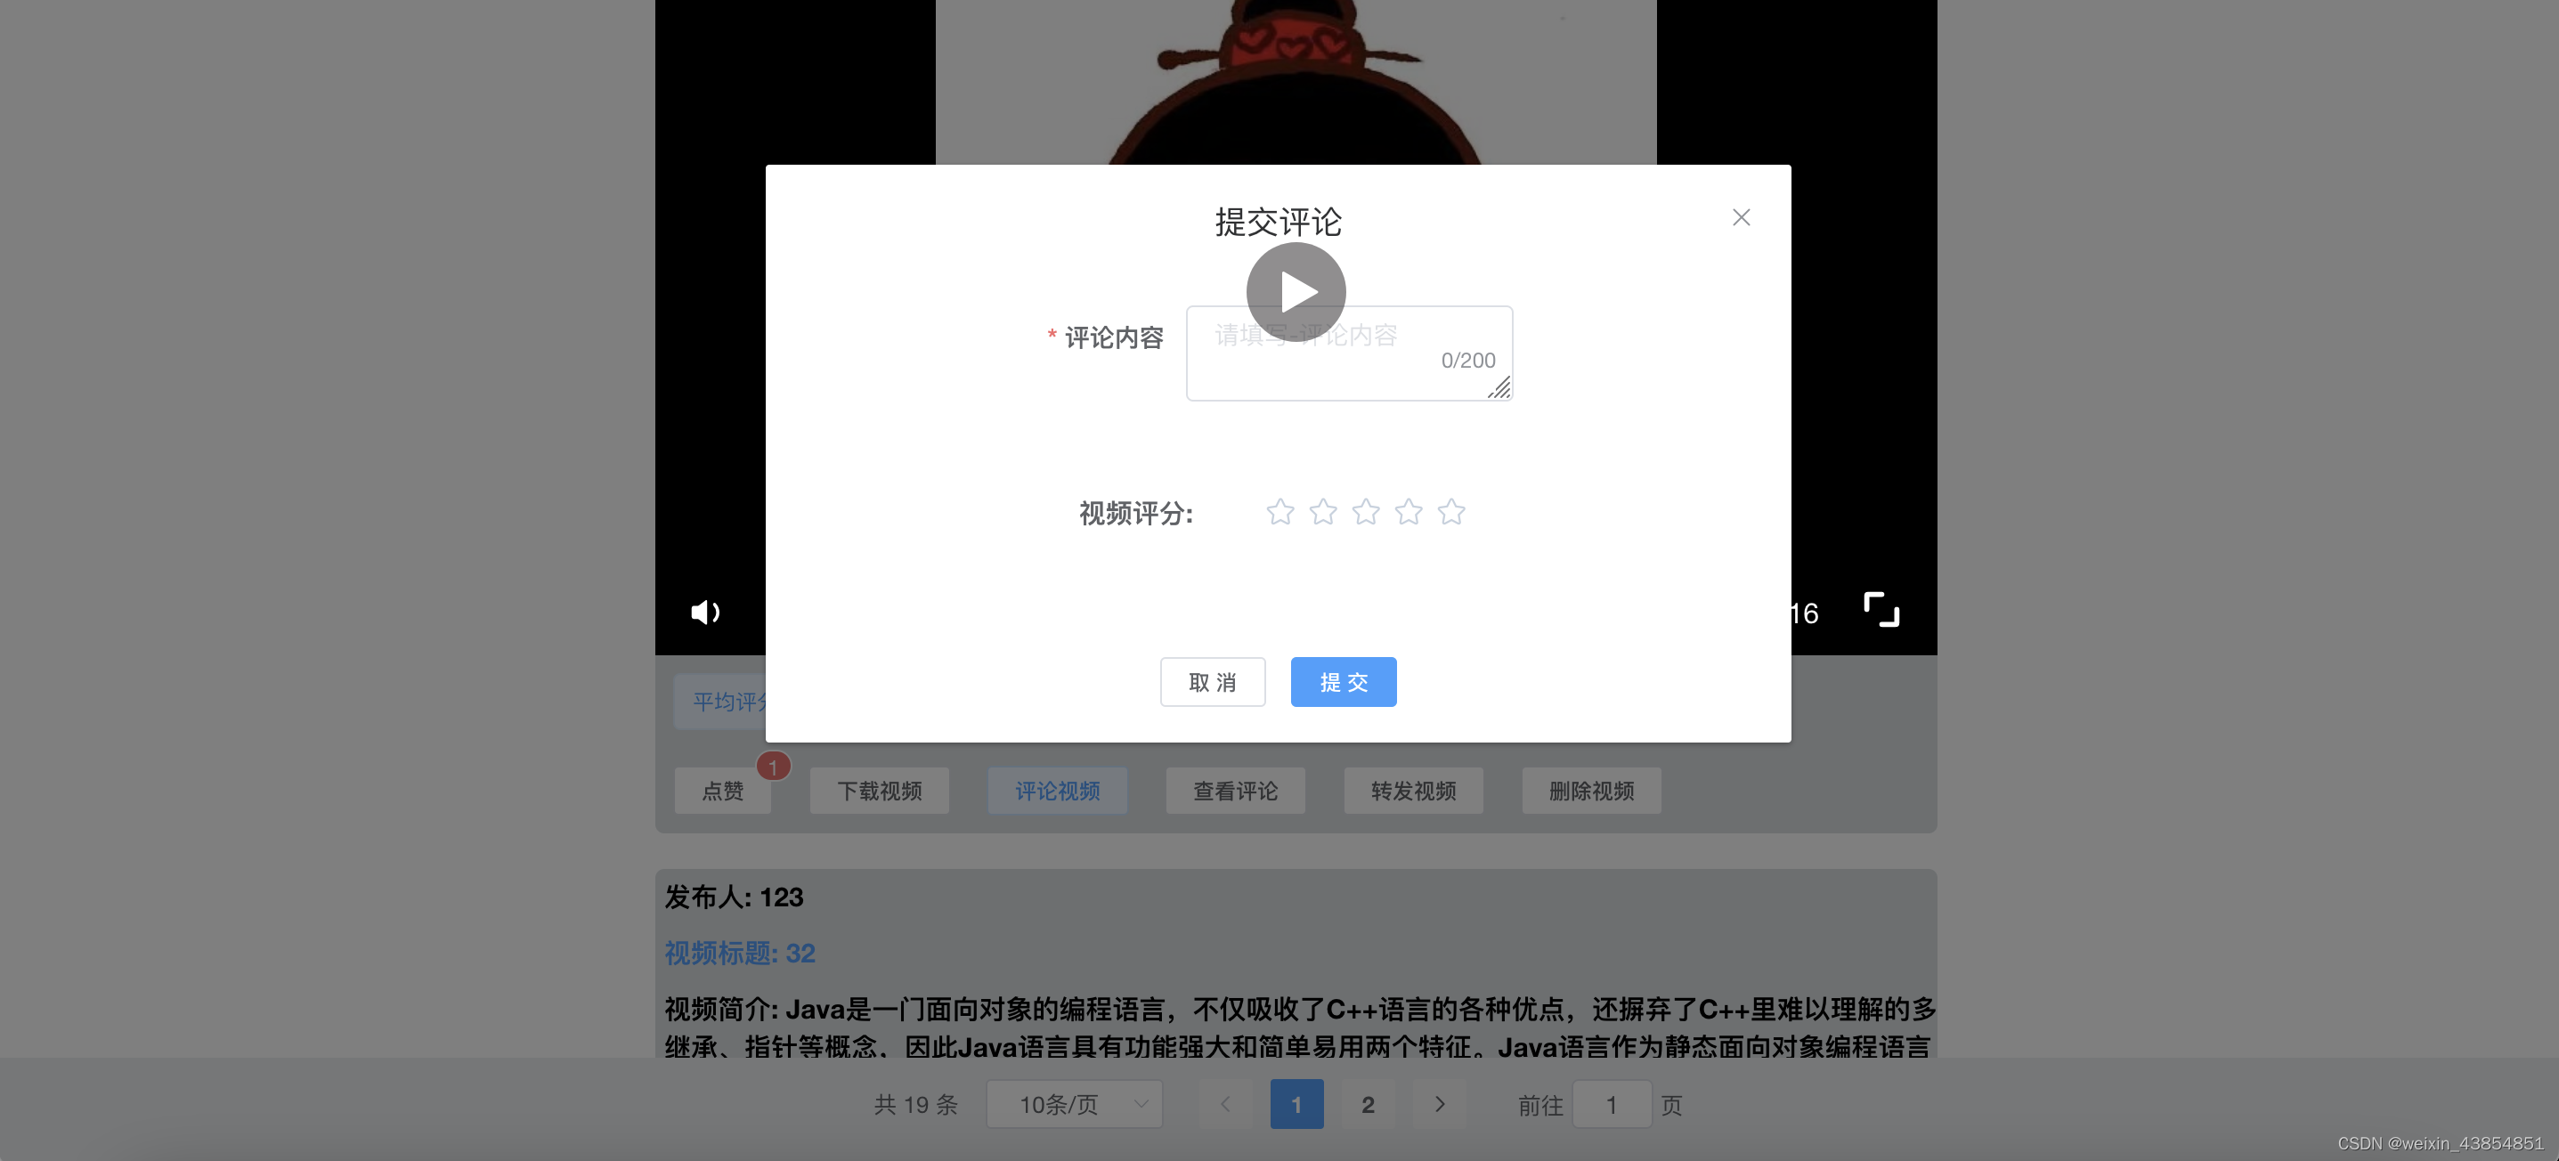Give a five-star video rating
This screenshot has height=1161, width=2559.
(1450, 511)
